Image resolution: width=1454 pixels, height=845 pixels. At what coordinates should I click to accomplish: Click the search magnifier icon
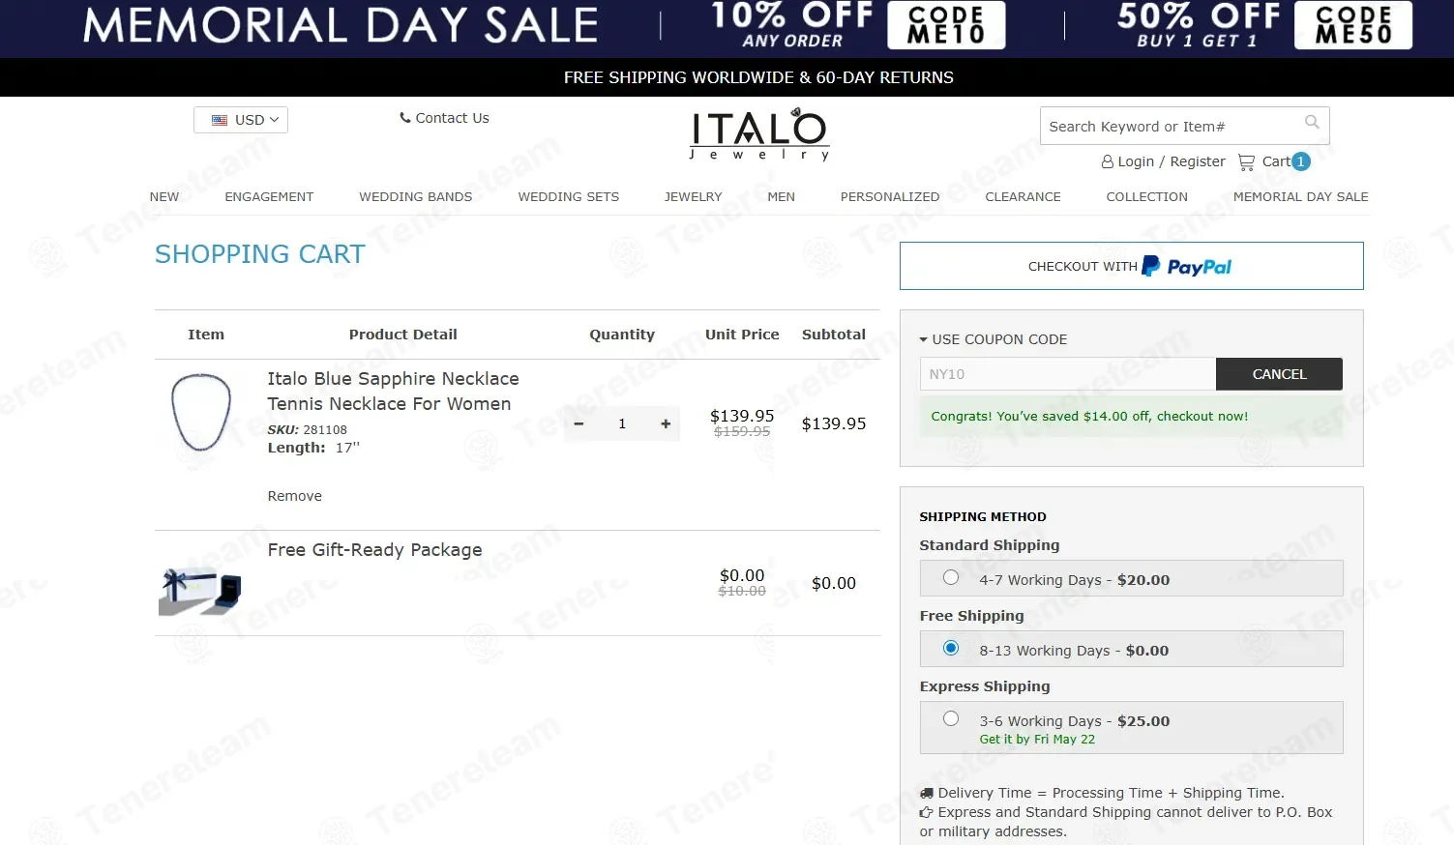[1312, 122]
